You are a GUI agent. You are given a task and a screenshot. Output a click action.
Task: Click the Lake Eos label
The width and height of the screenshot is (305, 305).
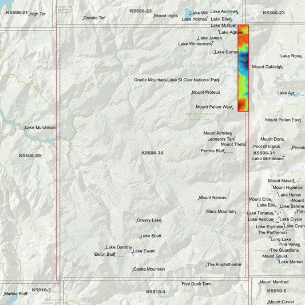266,205
